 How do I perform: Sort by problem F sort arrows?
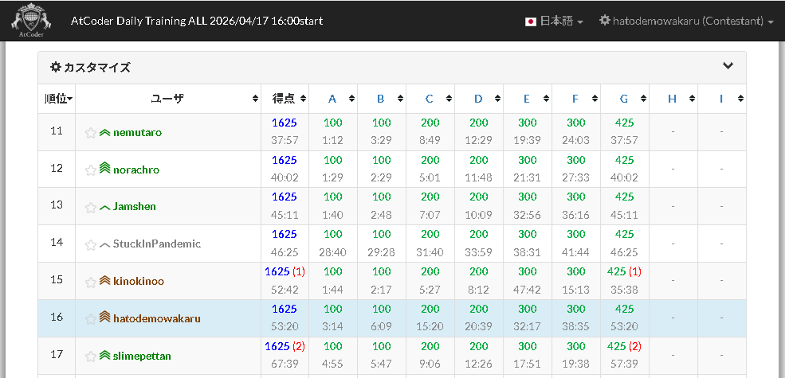tap(595, 99)
